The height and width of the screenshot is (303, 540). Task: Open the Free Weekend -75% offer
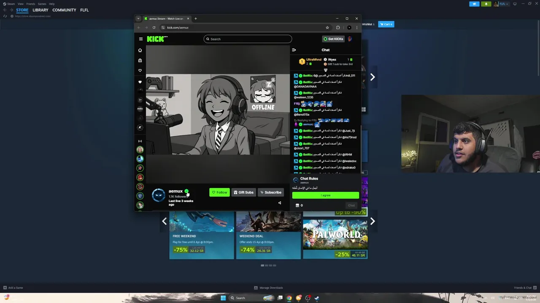point(202,235)
